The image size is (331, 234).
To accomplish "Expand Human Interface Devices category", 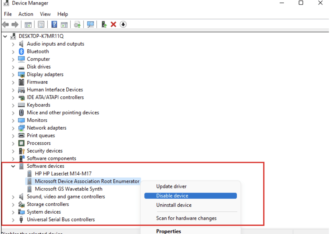I will (x=13, y=90).
